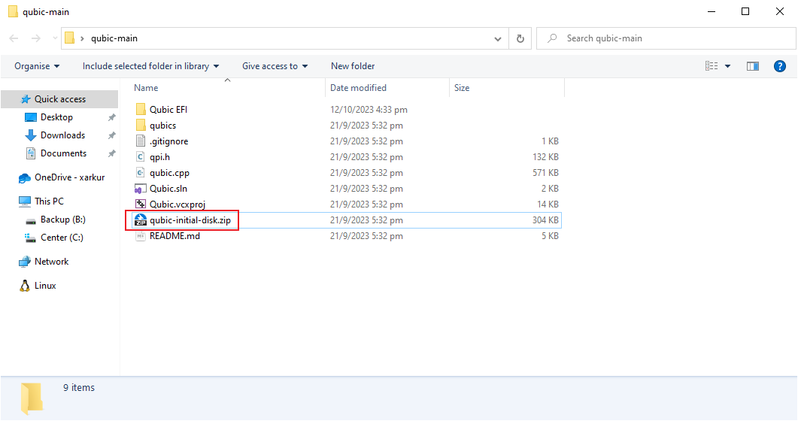Go forward to next folder
Image resolution: width=798 pixels, height=421 pixels.
pos(35,38)
